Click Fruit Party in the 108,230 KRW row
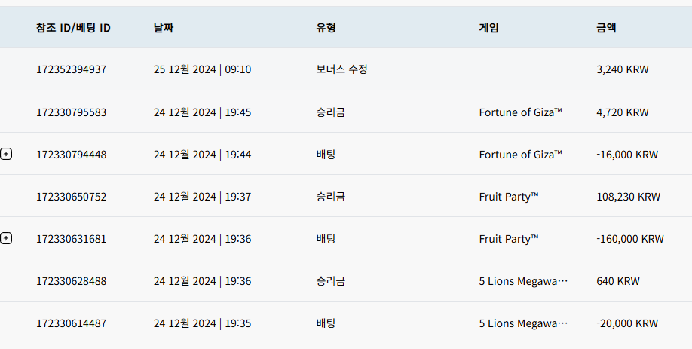This screenshot has height=349, width=692. (x=508, y=197)
